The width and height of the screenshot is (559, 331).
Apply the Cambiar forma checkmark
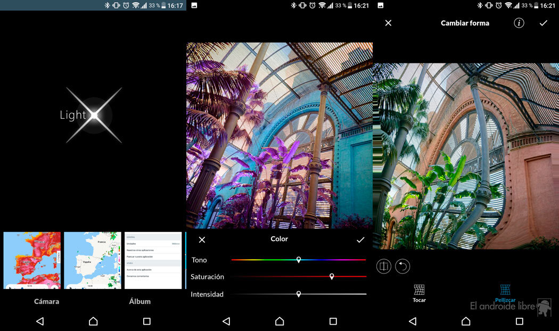point(543,23)
